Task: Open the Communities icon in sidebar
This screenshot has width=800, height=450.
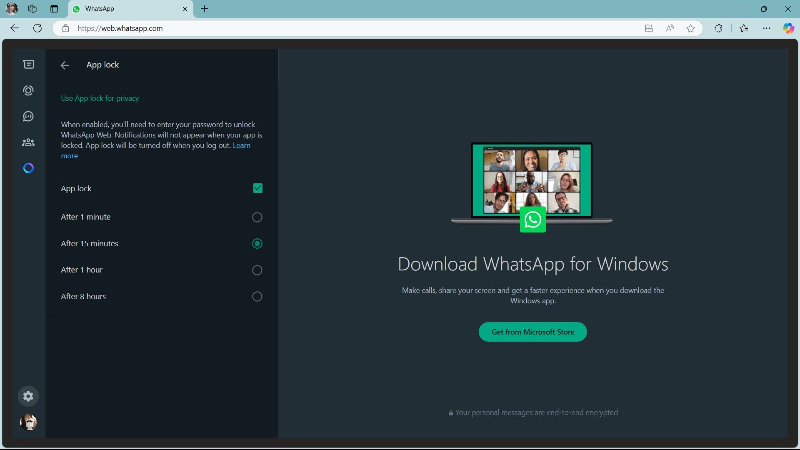Action: tap(28, 142)
